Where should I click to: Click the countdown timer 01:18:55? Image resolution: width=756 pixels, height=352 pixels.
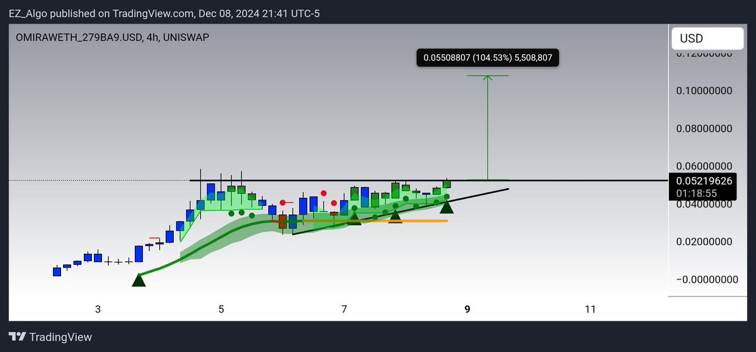(x=697, y=193)
